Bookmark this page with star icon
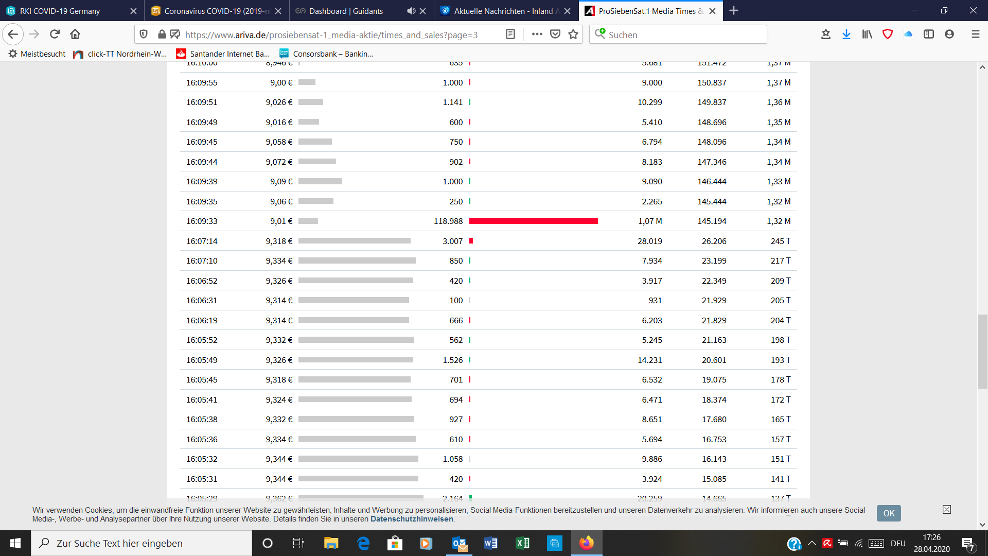The height and width of the screenshot is (556, 988). (x=573, y=34)
